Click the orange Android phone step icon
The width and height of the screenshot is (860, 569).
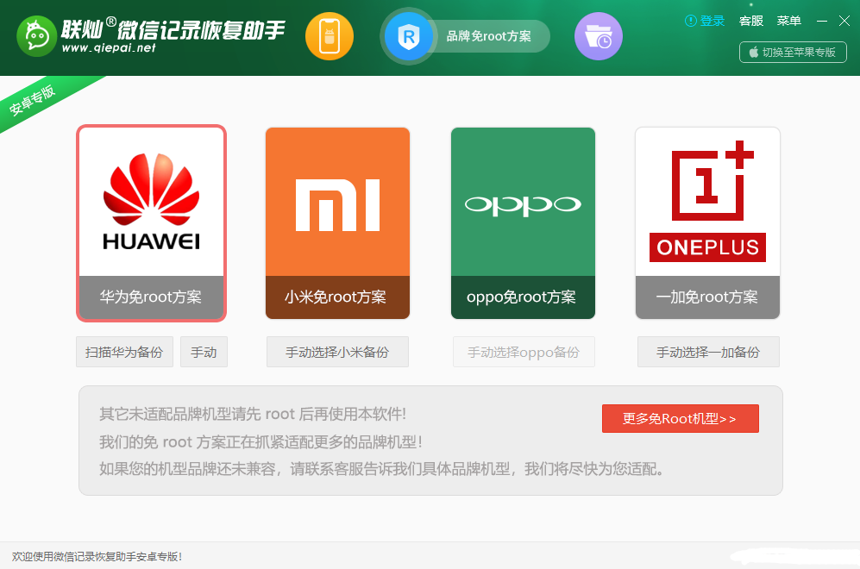[x=329, y=36]
